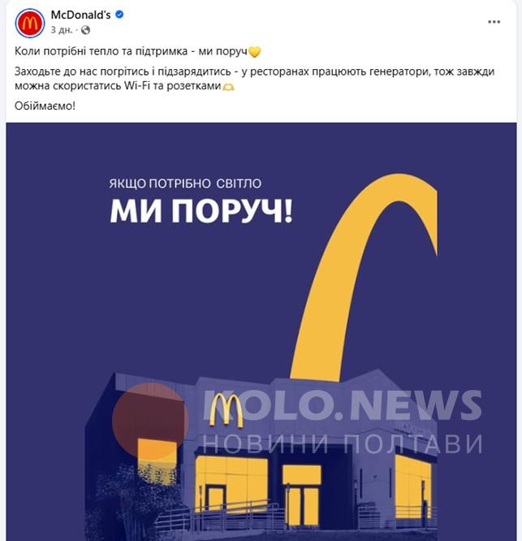The image size is (522, 541).
Task: Open the three-dot post options menu
Action: coord(494,22)
